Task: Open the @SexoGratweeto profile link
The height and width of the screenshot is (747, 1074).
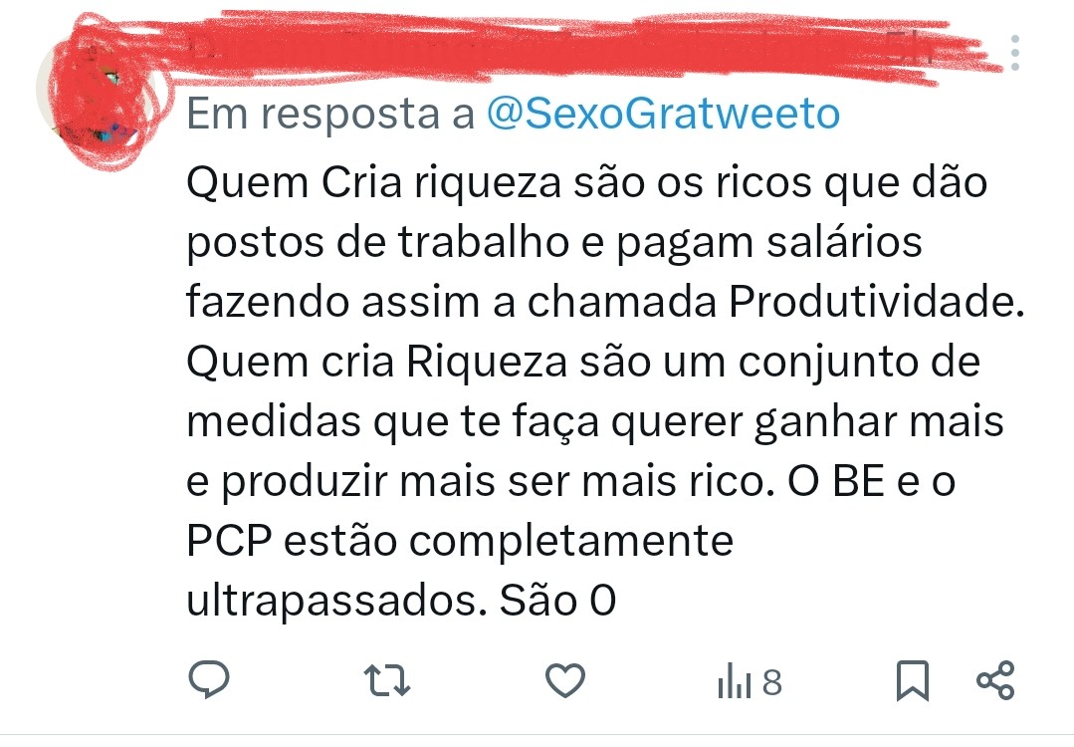Action: (x=663, y=114)
